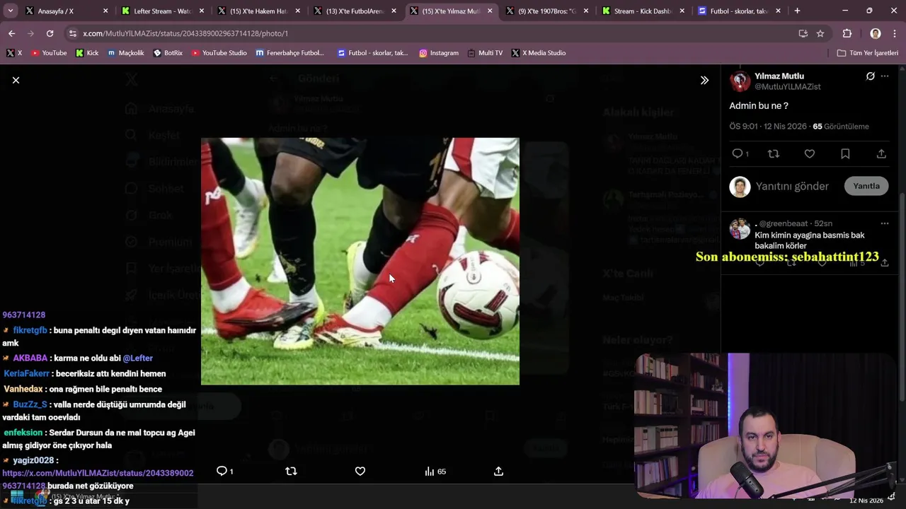Open tab search dropdown arrow

coord(10,11)
